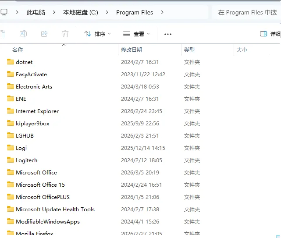This screenshot has width=281, height=238.
Task: Select the Electronic Arts folder icon
Action: (11, 86)
